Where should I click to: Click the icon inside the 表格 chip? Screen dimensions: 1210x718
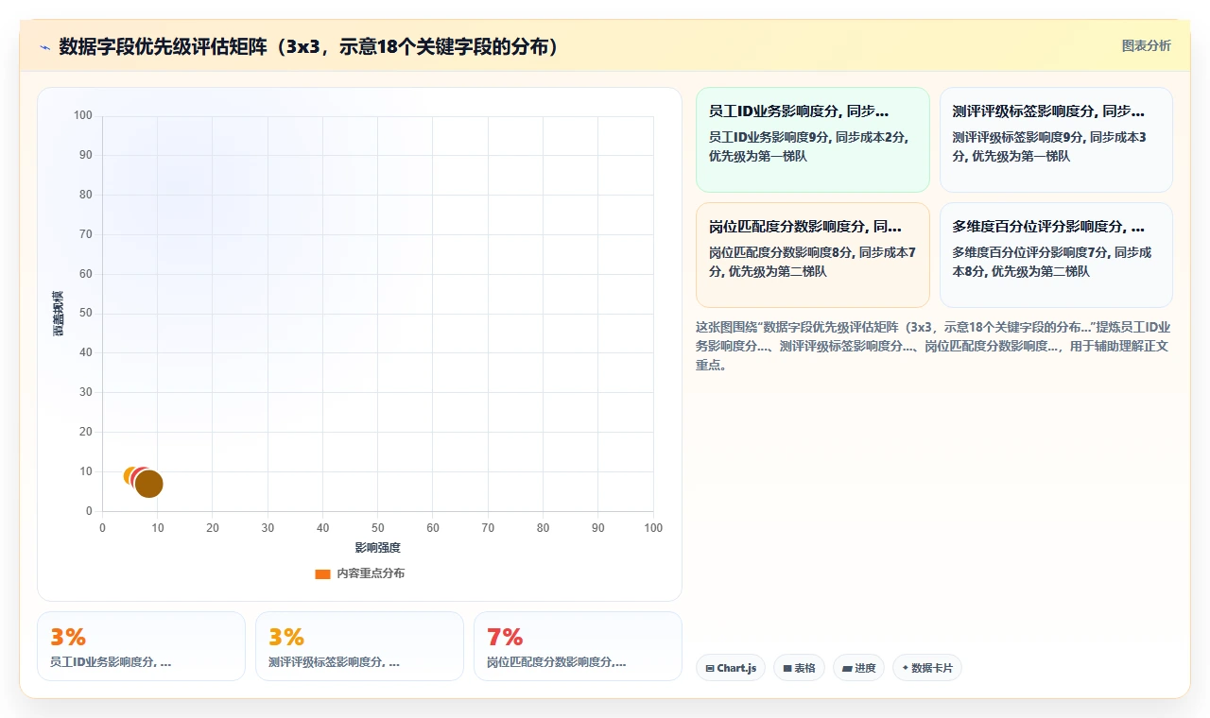pos(787,668)
